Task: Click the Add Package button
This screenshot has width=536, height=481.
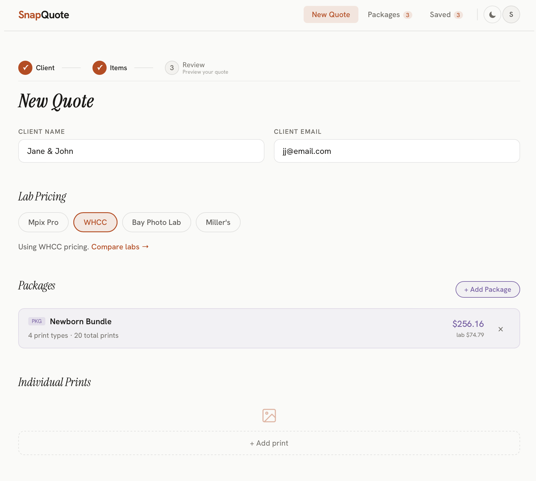Action: pyautogui.click(x=488, y=289)
